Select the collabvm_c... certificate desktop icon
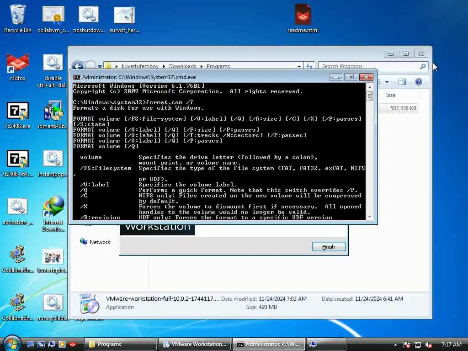 [x=53, y=18]
